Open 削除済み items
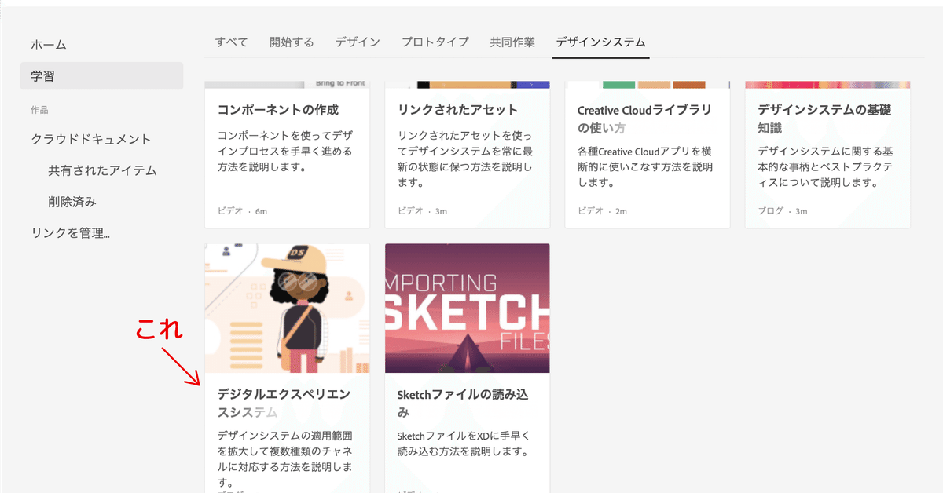943x493 pixels. (72, 202)
